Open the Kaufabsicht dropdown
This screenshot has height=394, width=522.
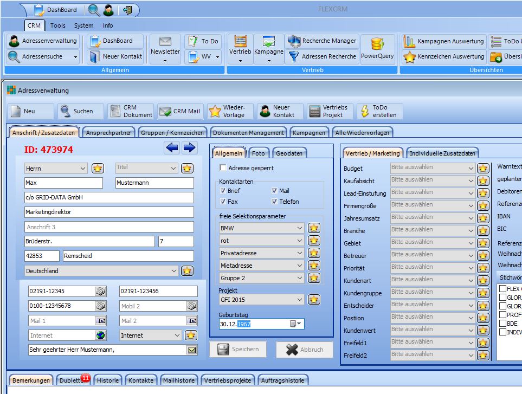pos(471,180)
